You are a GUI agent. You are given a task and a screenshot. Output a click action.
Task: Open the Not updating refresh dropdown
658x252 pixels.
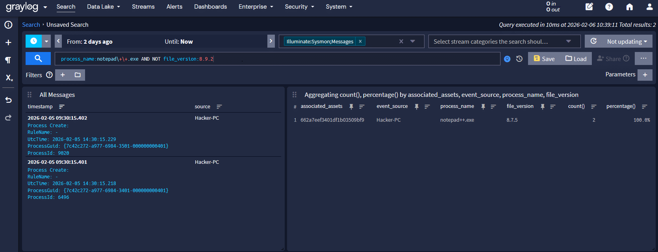pyautogui.click(x=626, y=41)
